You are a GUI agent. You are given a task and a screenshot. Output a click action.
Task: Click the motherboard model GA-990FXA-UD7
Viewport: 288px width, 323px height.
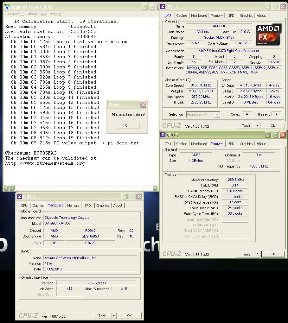pos(73,223)
